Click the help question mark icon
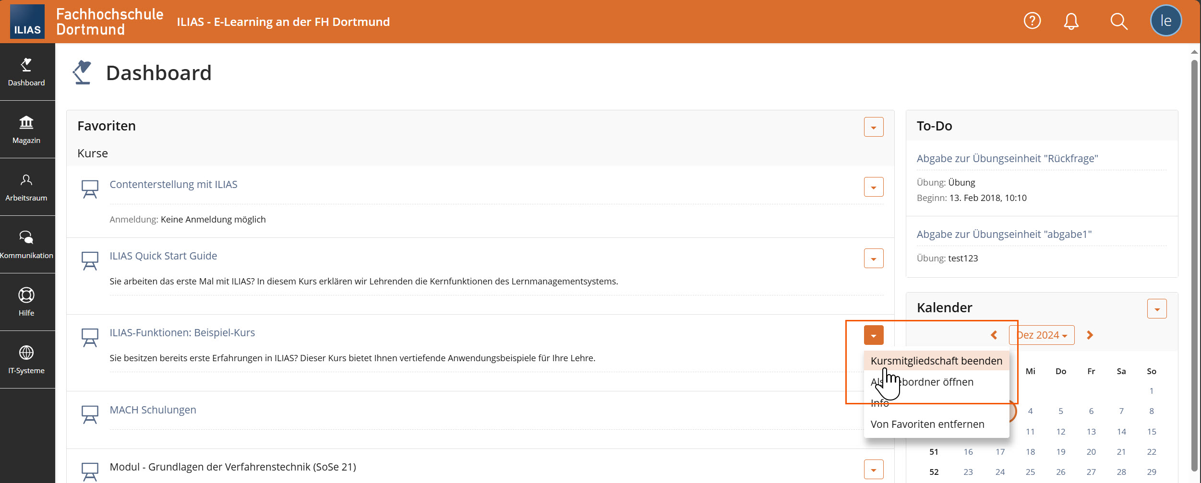Screen dimensions: 1201x483 click(x=1032, y=21)
